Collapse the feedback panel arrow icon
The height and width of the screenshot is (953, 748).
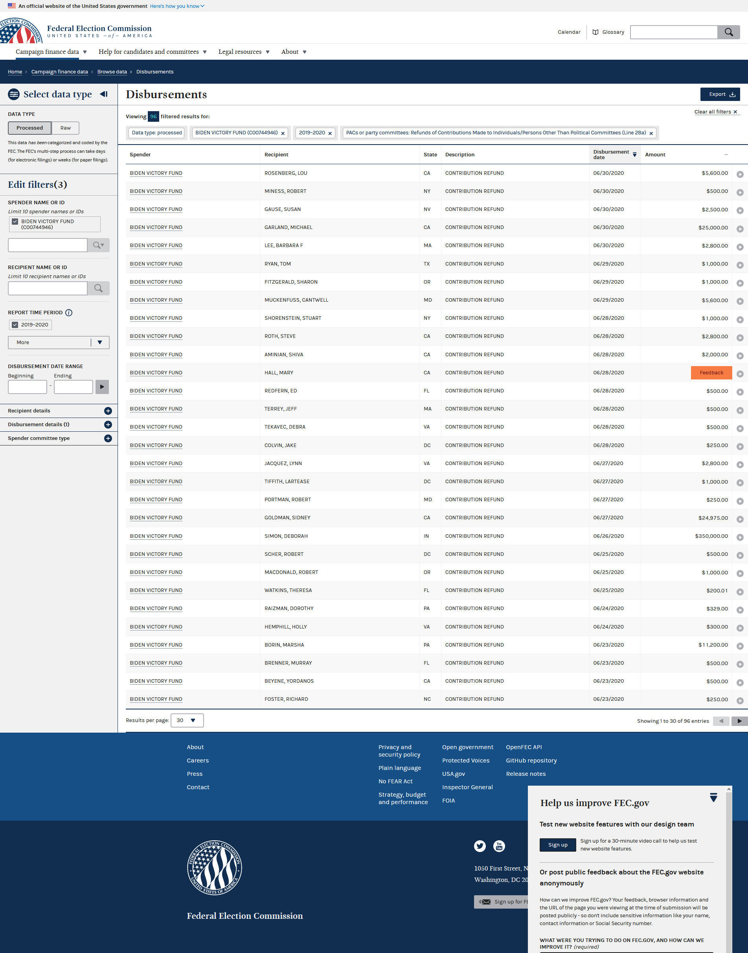713,797
